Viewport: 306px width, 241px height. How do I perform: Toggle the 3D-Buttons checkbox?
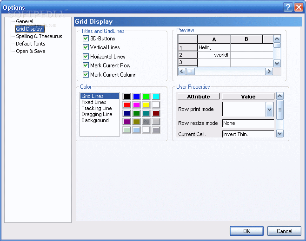pyautogui.click(x=86, y=38)
